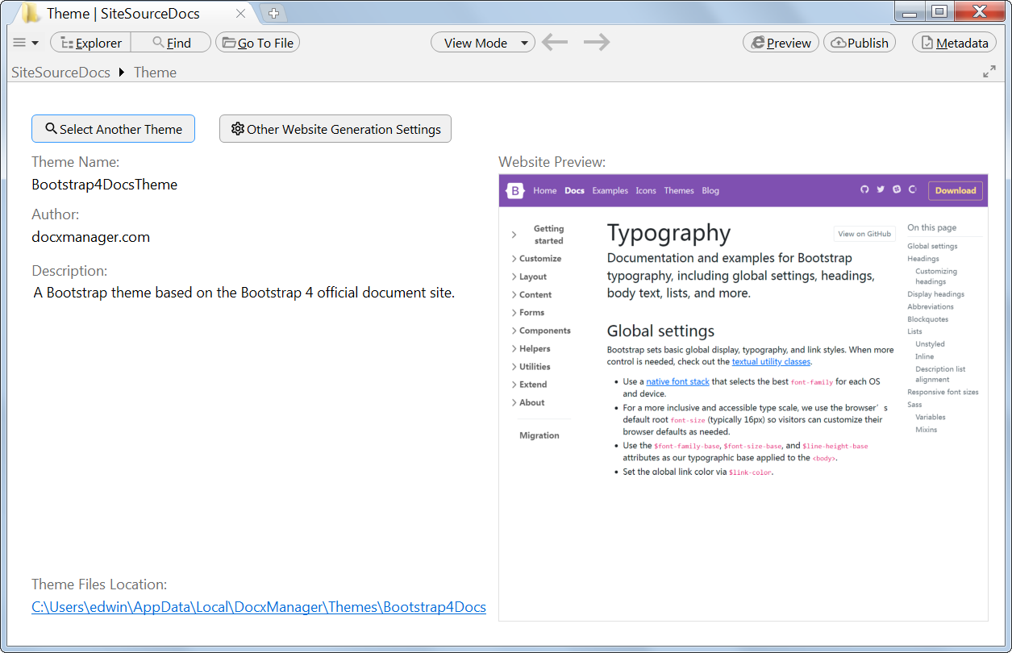Add a new tab
Viewport: 1012px width, 653px height.
click(x=273, y=13)
